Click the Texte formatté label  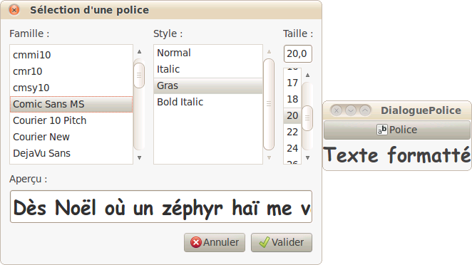tap(397, 155)
